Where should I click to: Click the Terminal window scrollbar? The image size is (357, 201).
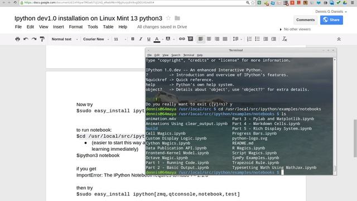point(335,116)
